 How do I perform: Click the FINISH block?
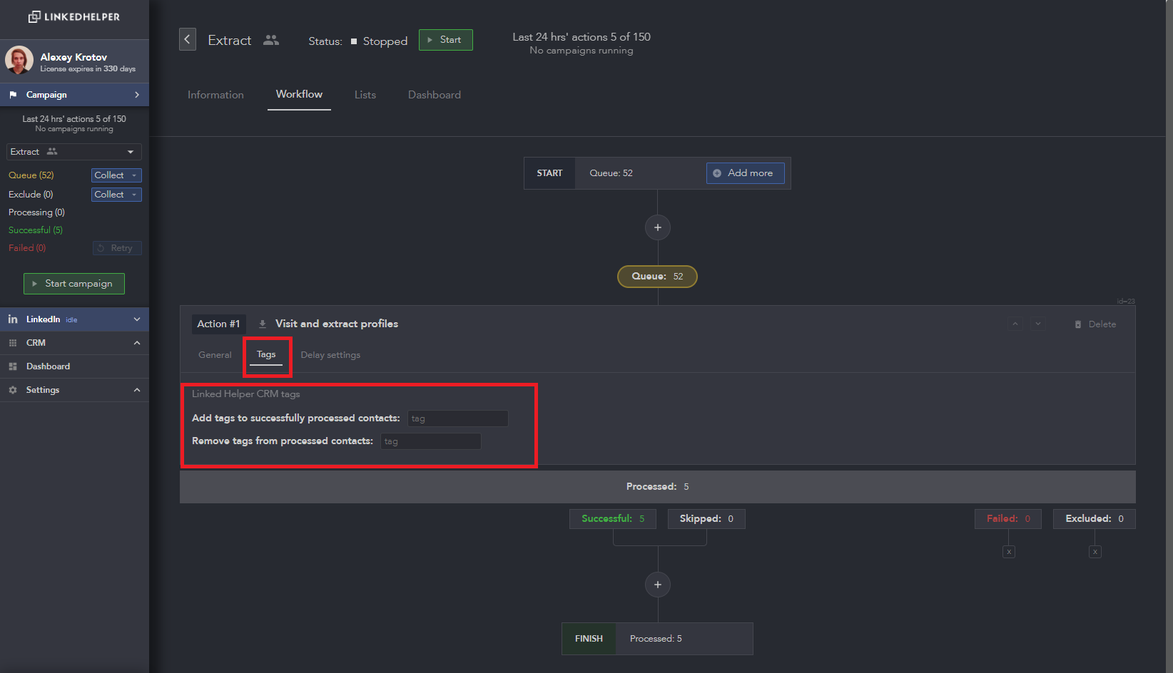coord(657,639)
